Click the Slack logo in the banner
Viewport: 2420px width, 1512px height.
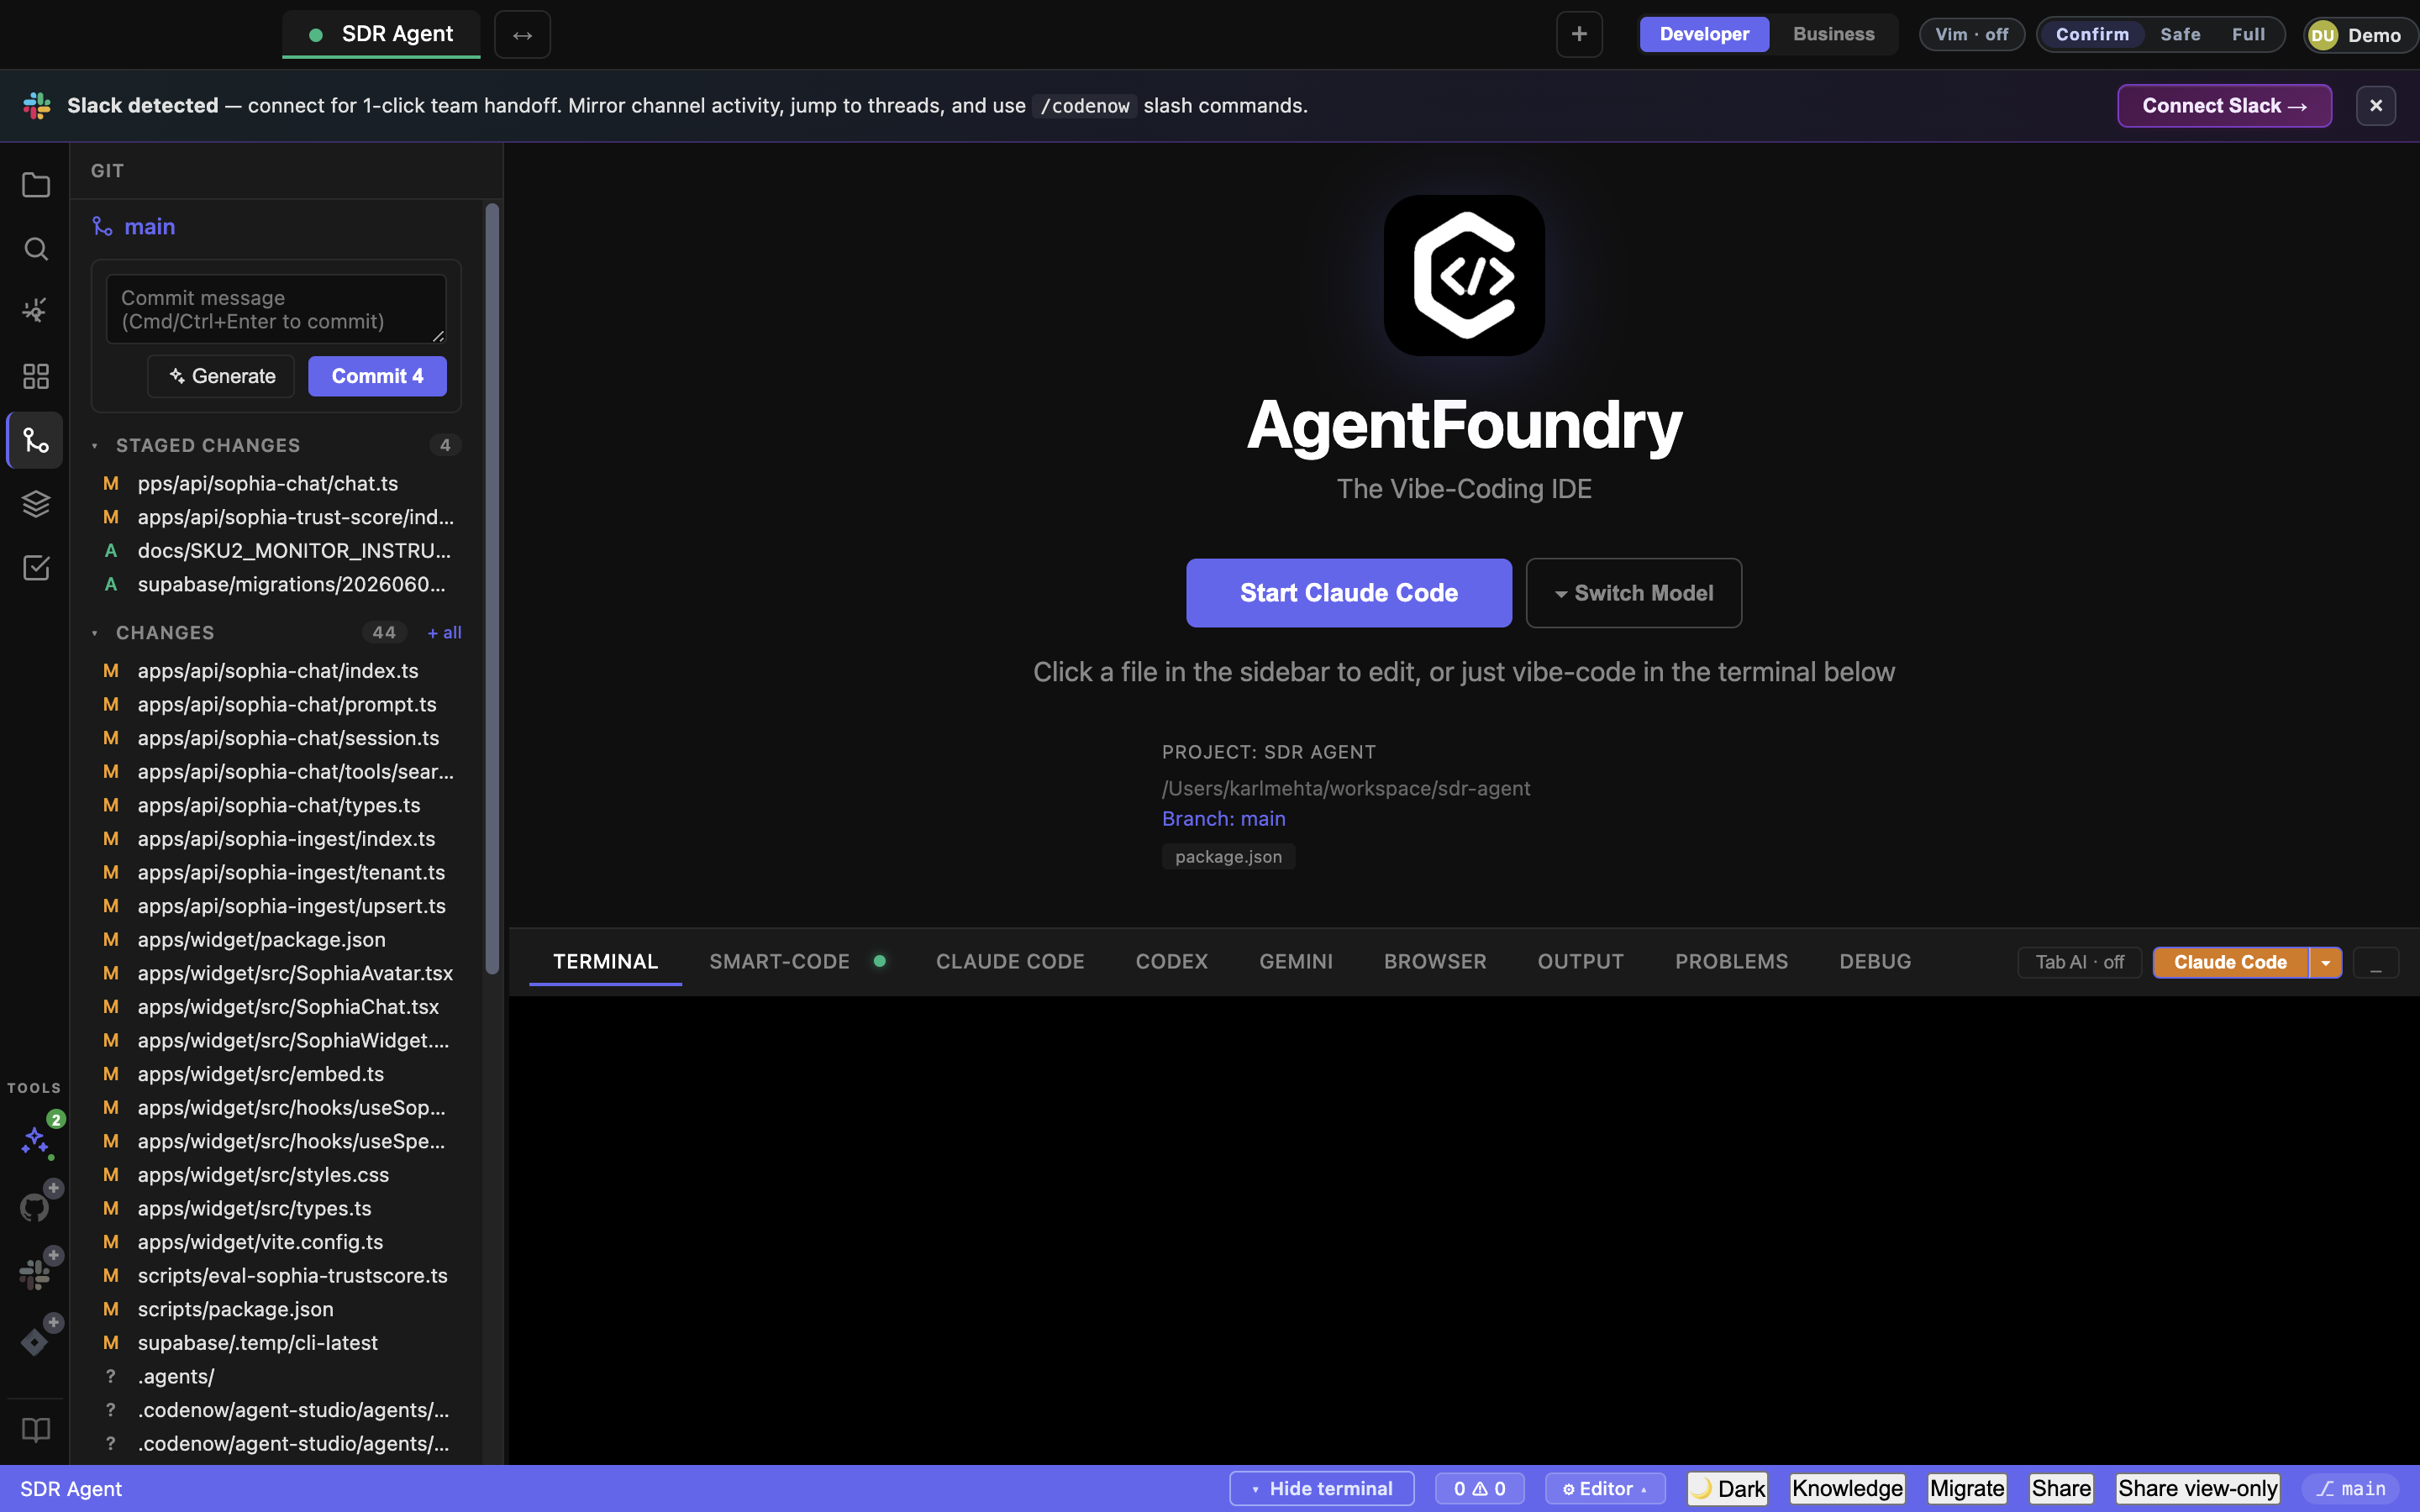[x=37, y=106]
